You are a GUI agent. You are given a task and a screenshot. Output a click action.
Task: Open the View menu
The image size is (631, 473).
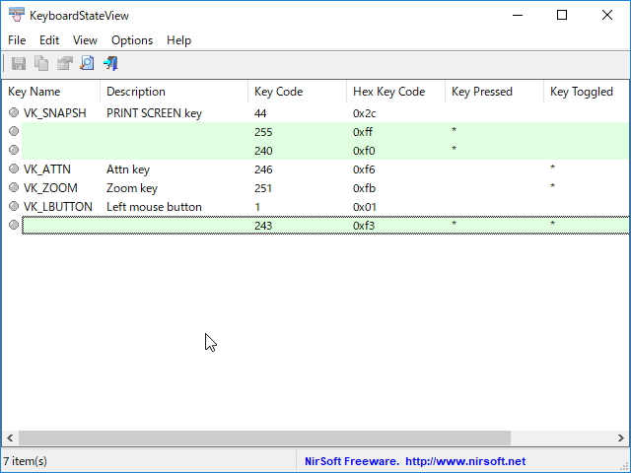85,40
